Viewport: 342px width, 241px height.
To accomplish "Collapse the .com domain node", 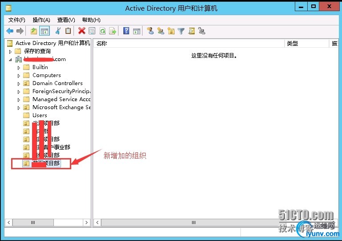I will click(10, 60).
